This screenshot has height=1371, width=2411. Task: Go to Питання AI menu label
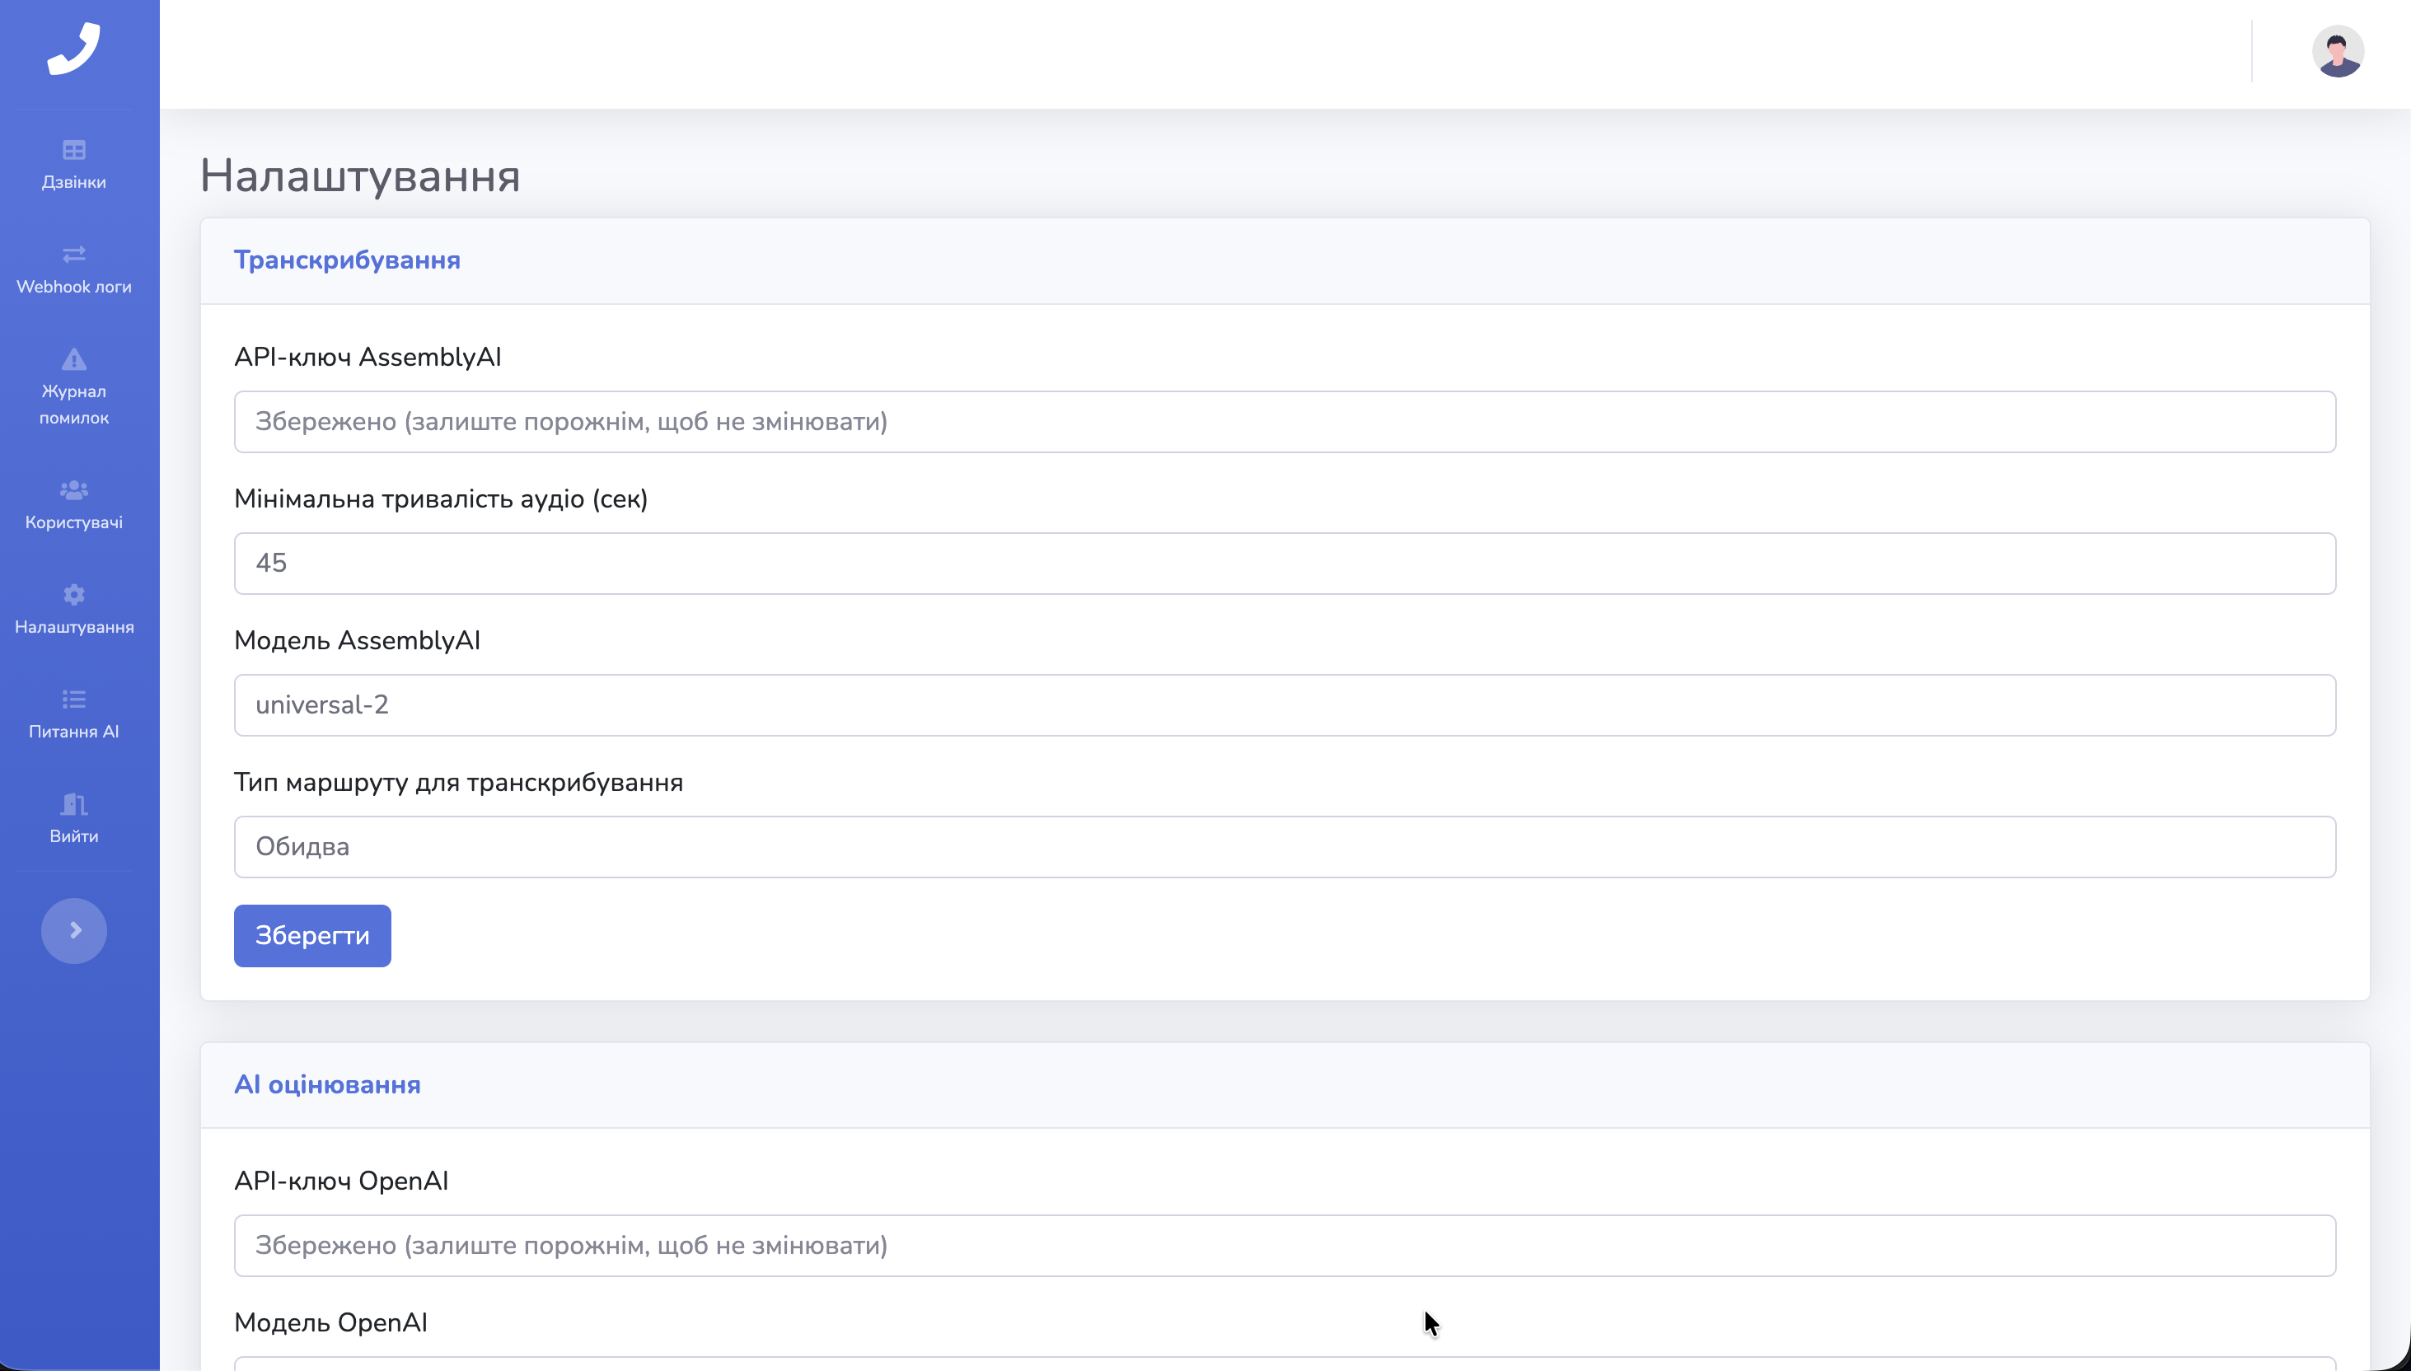tap(73, 731)
